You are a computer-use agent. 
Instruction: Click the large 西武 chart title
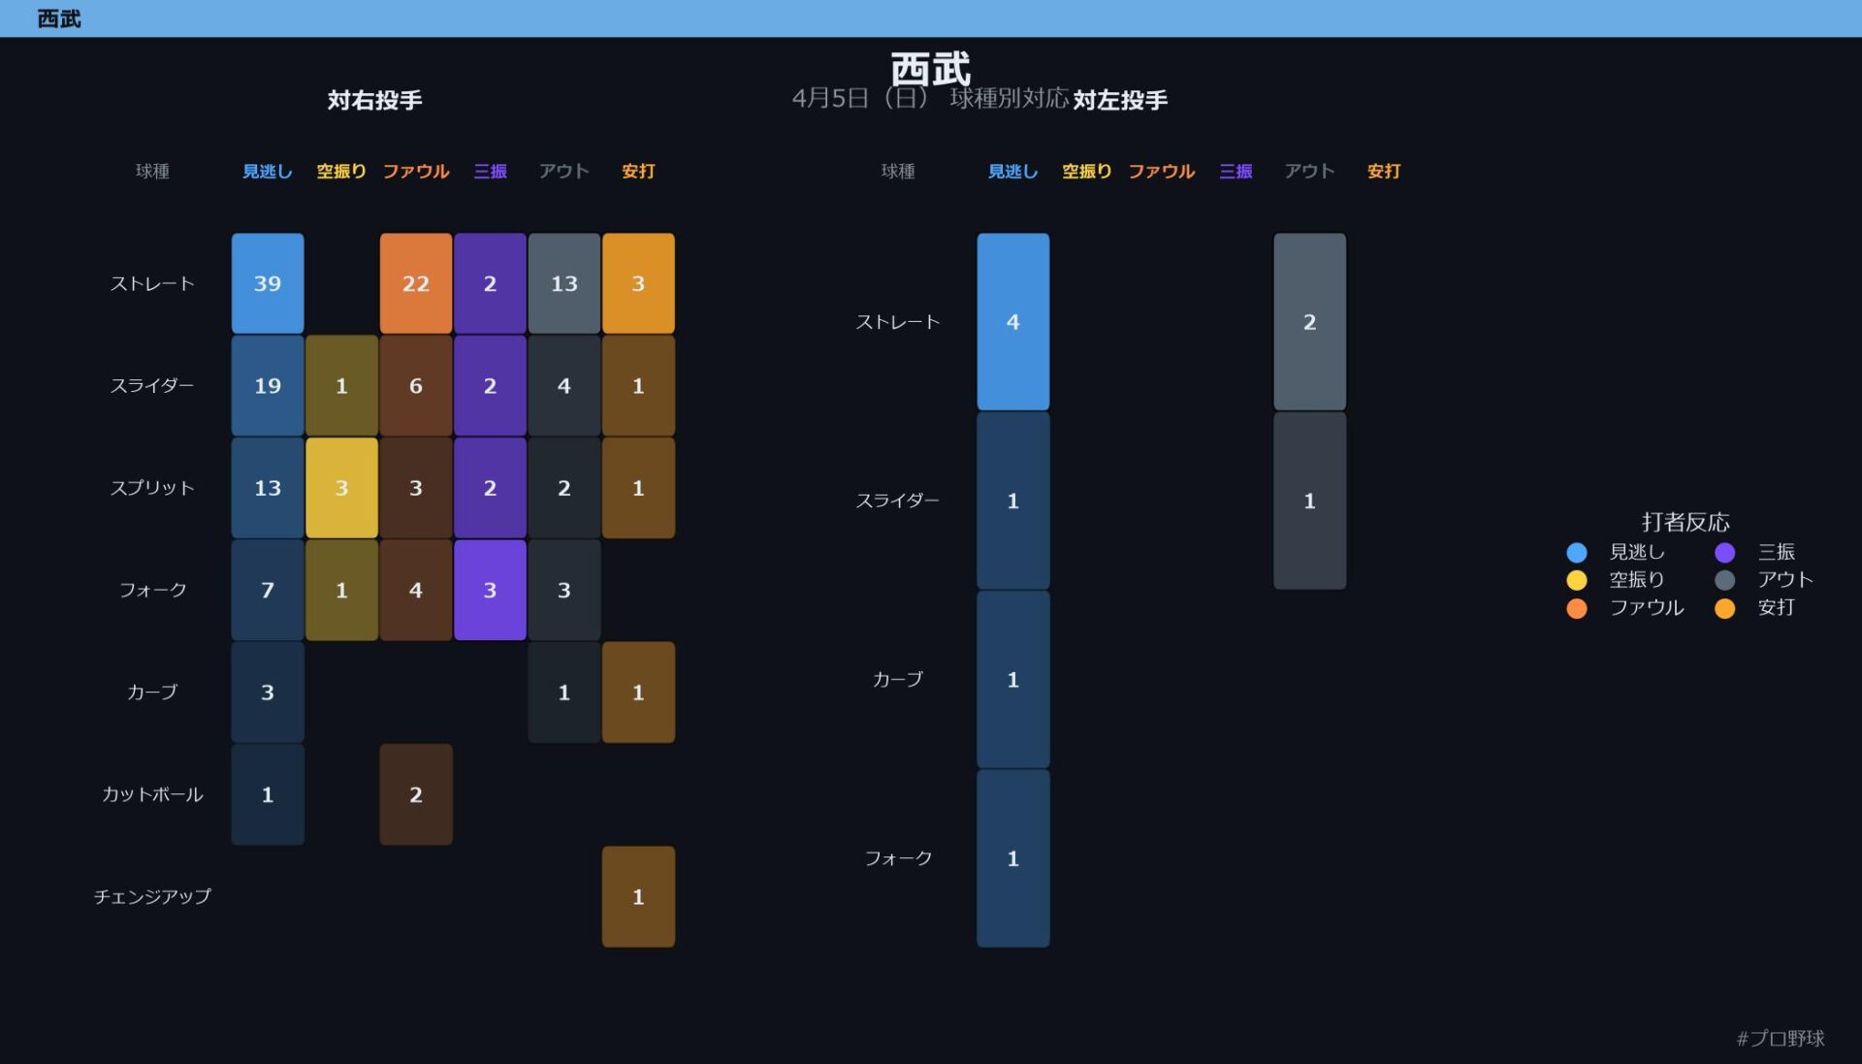tap(930, 68)
